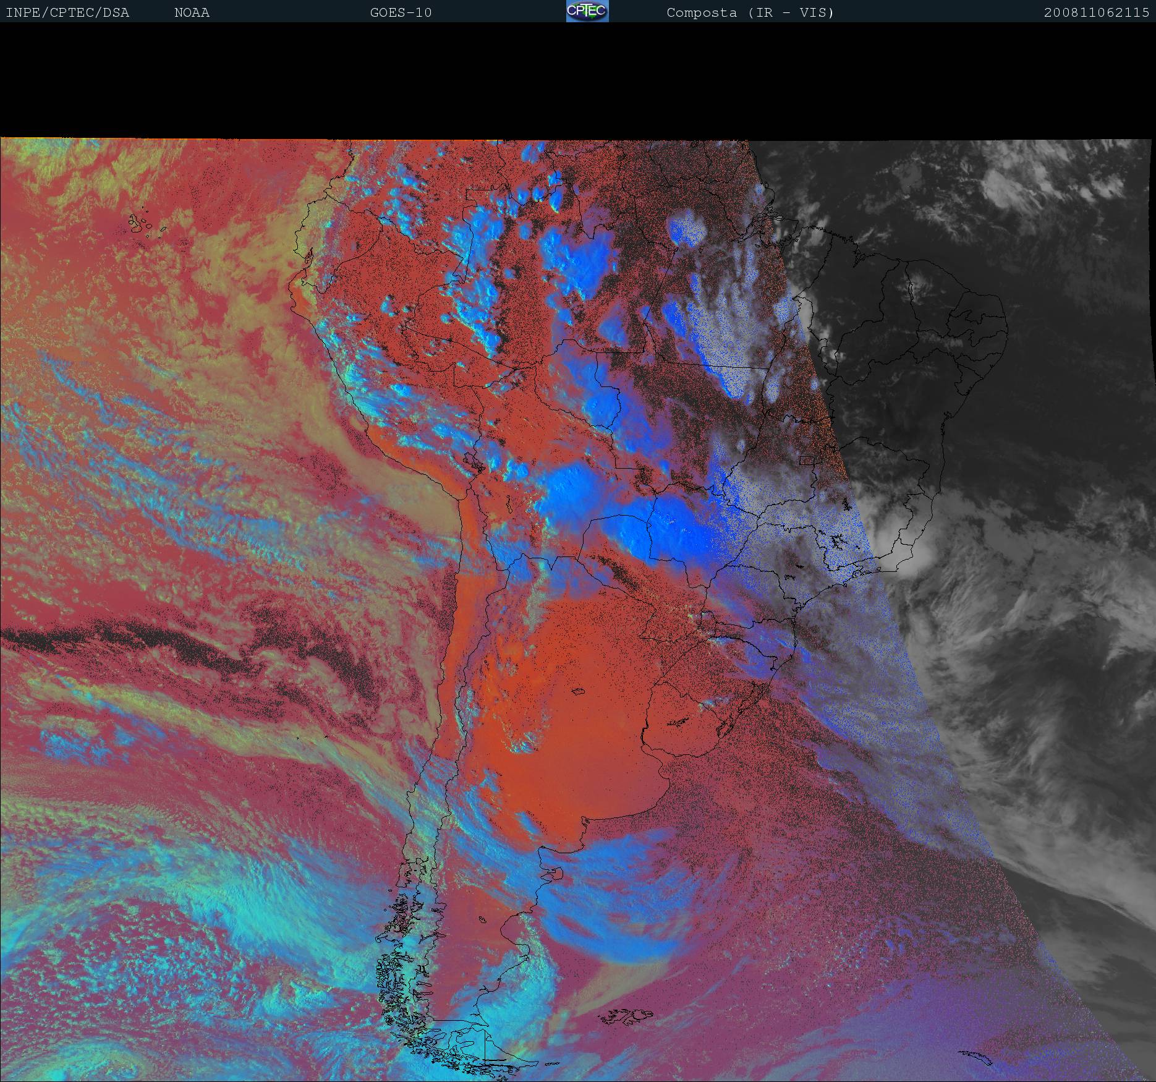The height and width of the screenshot is (1082, 1156).
Task: Click the Falkland Islands outline
Action: point(629,1014)
